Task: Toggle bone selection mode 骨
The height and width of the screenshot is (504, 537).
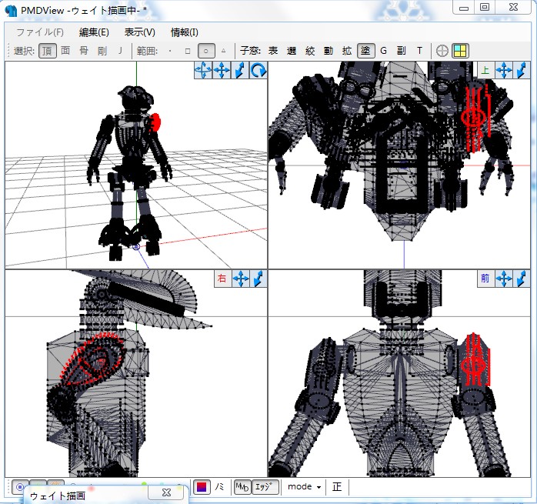Action: click(x=84, y=51)
